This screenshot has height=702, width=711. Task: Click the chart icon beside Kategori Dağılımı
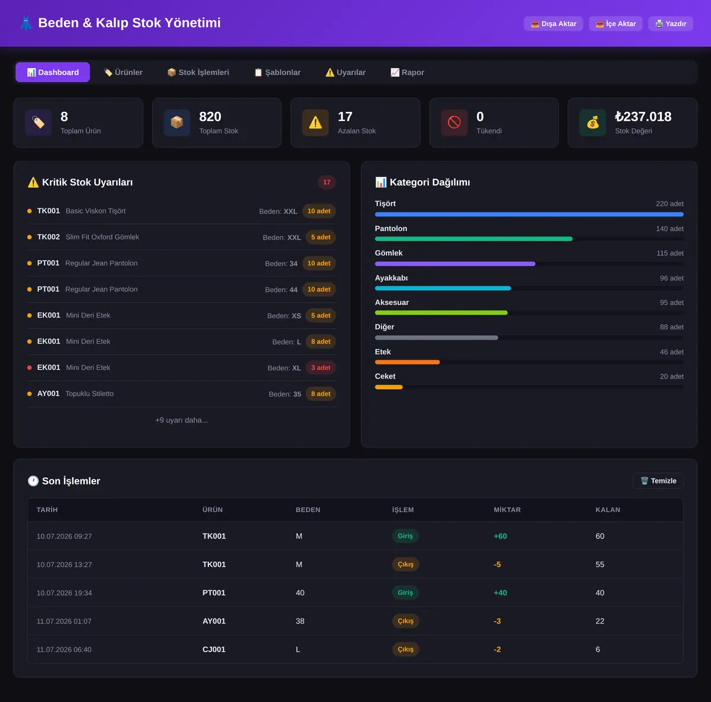[381, 182]
